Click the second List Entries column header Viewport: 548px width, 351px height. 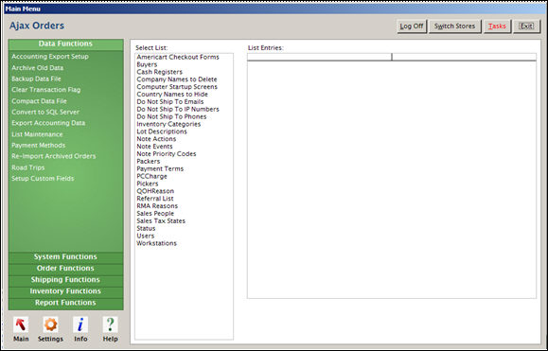464,57
